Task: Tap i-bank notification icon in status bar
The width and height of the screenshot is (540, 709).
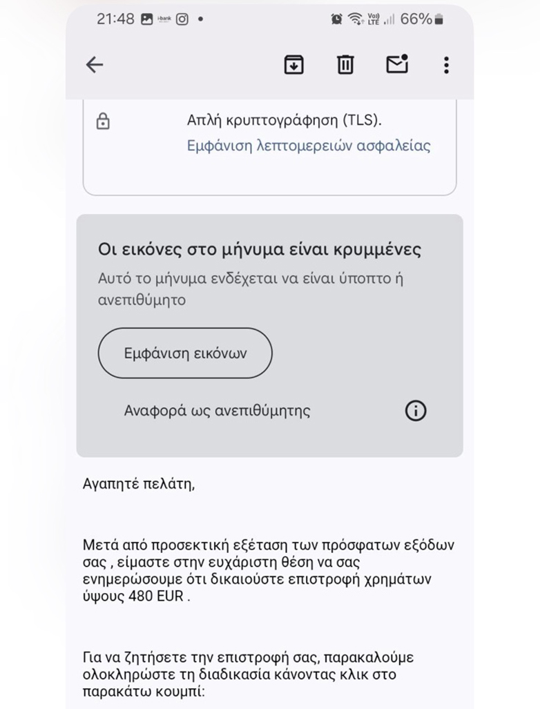Action: coord(164,19)
